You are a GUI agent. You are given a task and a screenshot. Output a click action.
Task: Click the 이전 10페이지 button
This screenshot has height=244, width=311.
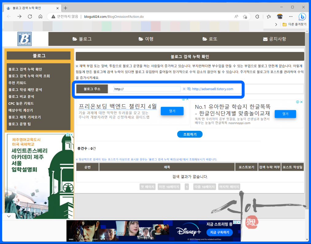pos(169,187)
